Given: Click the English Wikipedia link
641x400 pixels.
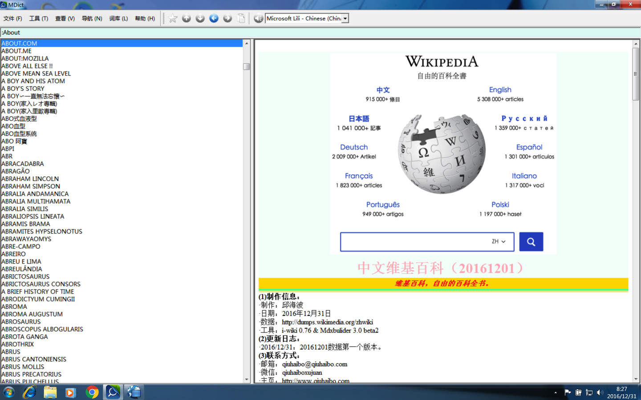Looking at the screenshot, I should (x=500, y=90).
